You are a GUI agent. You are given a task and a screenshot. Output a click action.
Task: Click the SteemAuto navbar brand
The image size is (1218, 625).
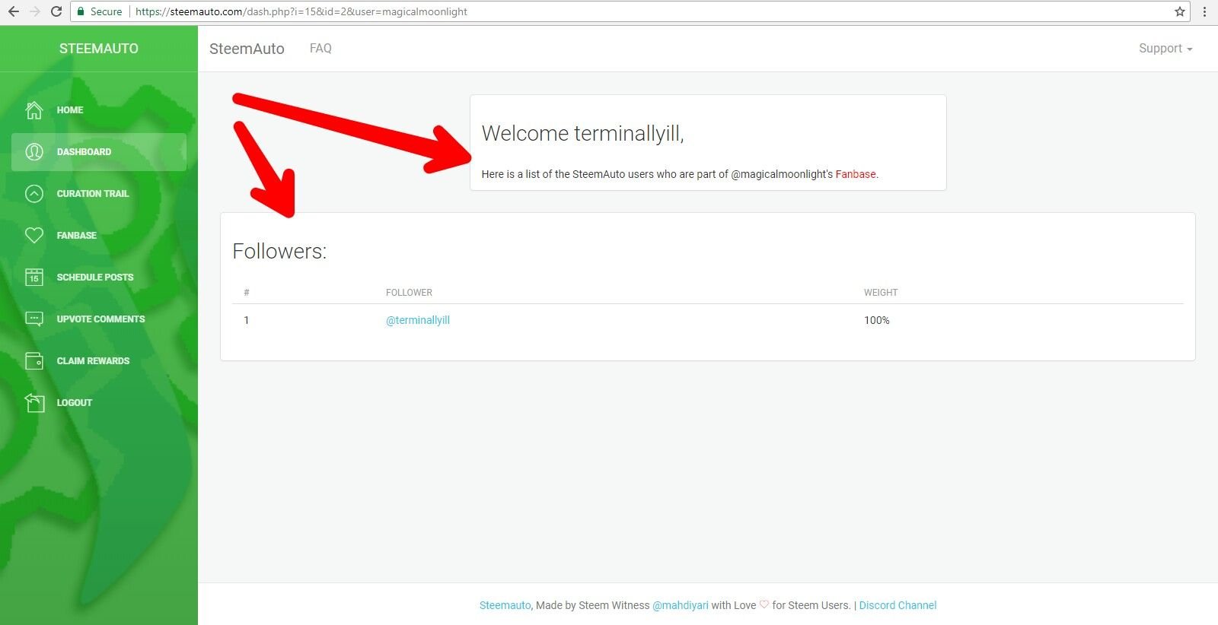(x=247, y=49)
